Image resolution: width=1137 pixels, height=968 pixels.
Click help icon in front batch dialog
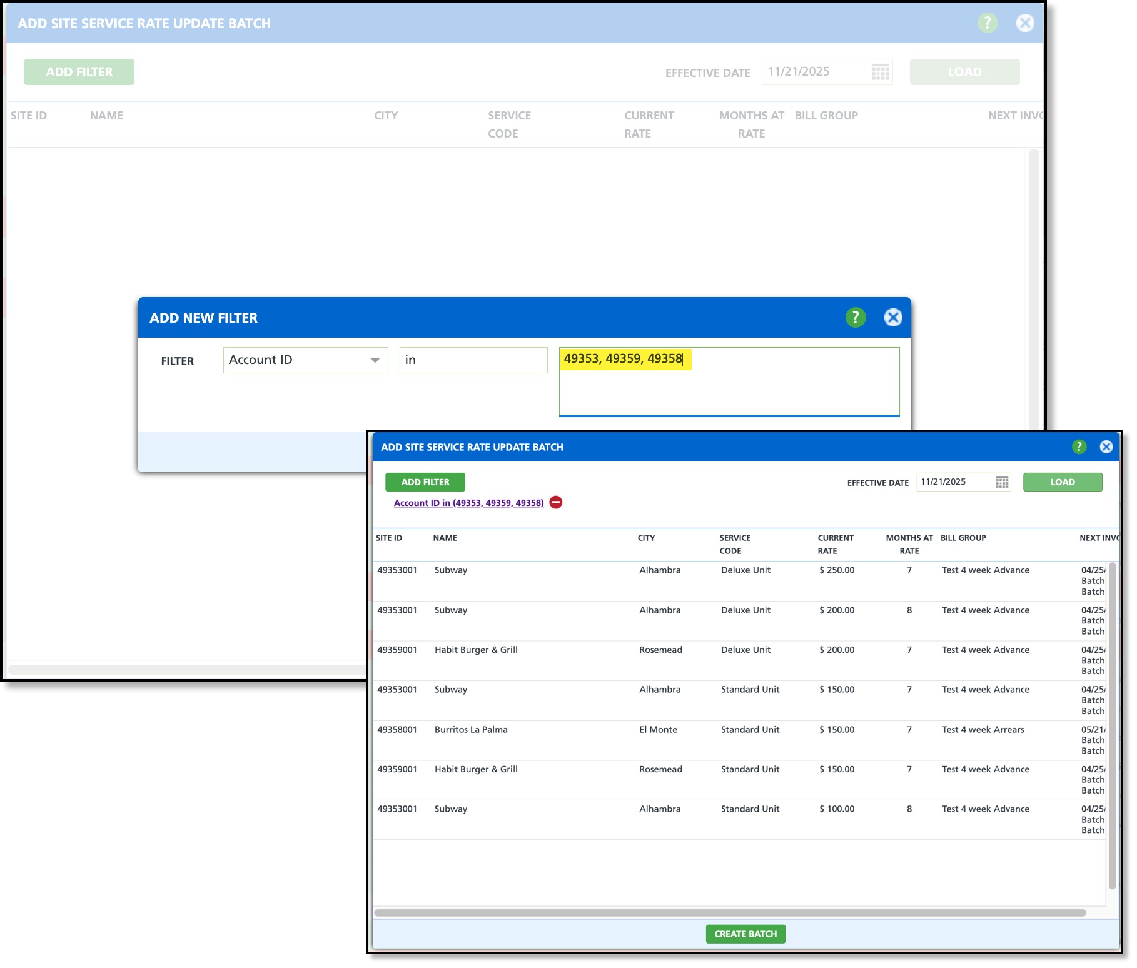point(1079,446)
